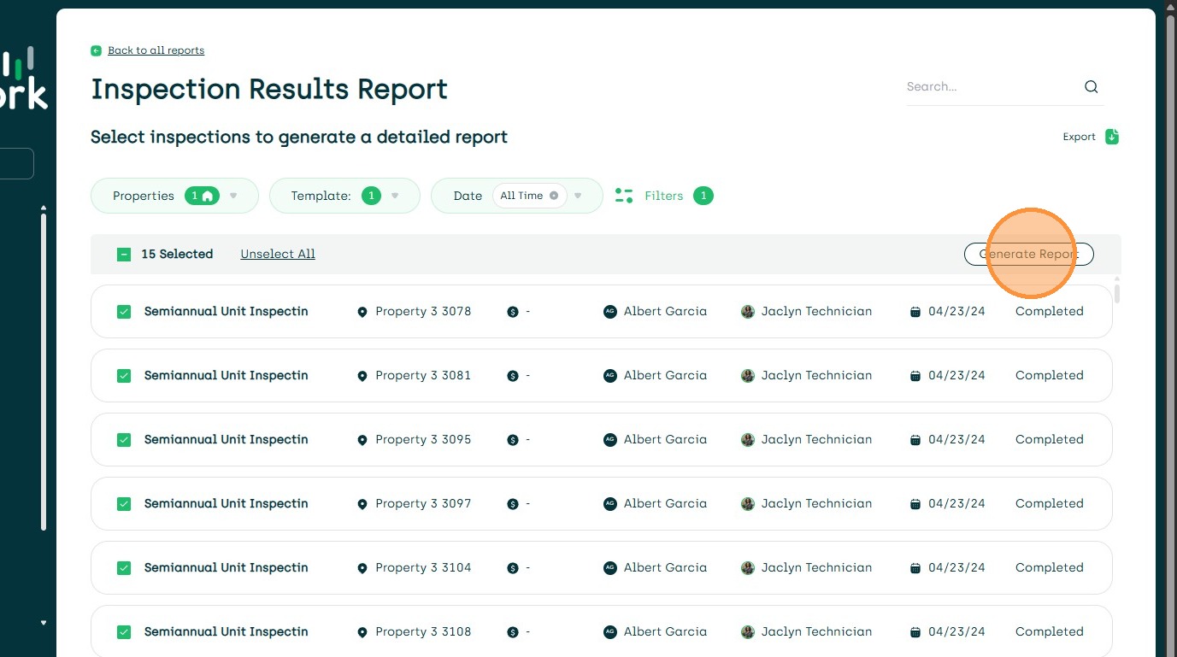Expand the Properties filter dropdown

click(232, 196)
